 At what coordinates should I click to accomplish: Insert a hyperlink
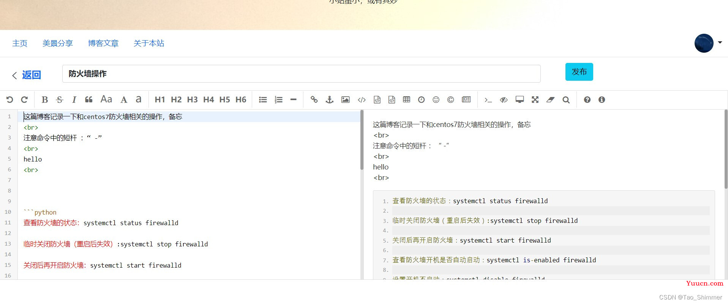tap(314, 100)
